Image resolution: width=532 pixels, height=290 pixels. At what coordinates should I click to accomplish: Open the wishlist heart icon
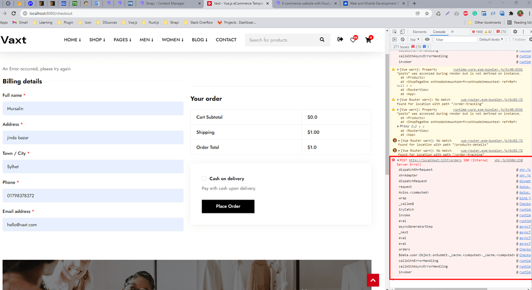(353, 40)
